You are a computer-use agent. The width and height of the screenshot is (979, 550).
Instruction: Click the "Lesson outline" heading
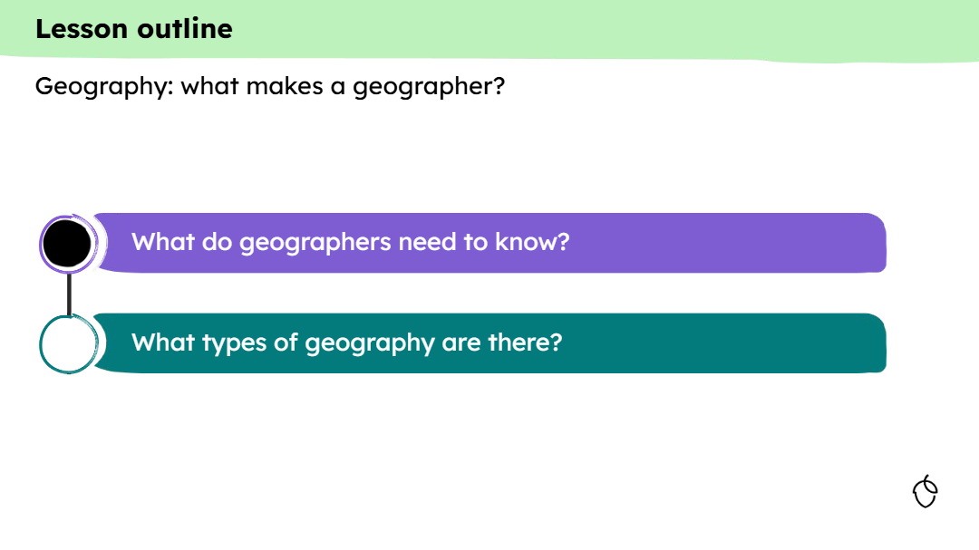[x=134, y=29]
